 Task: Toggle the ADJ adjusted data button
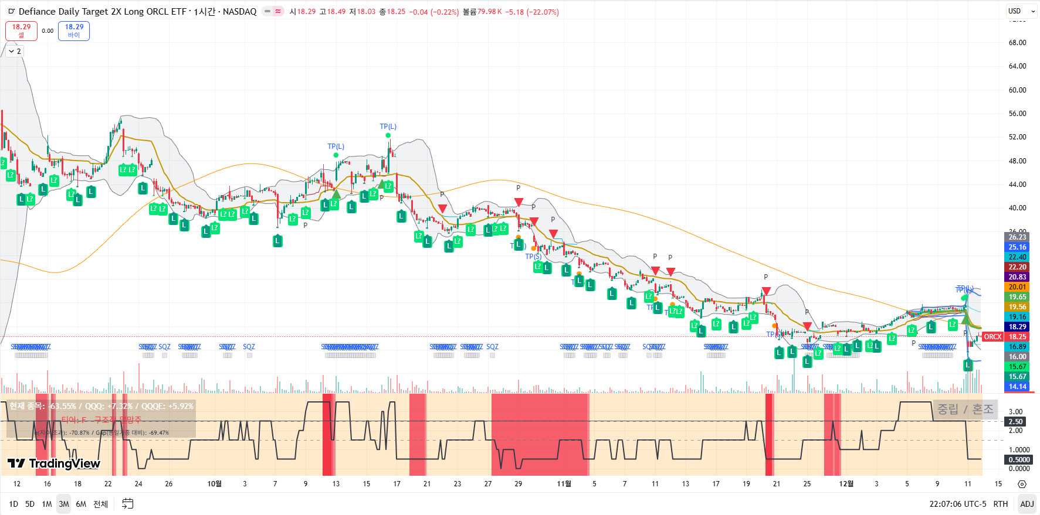[1027, 504]
